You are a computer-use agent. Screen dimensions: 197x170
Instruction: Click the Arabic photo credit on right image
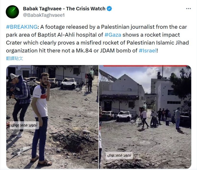pyautogui.click(x=119, y=156)
